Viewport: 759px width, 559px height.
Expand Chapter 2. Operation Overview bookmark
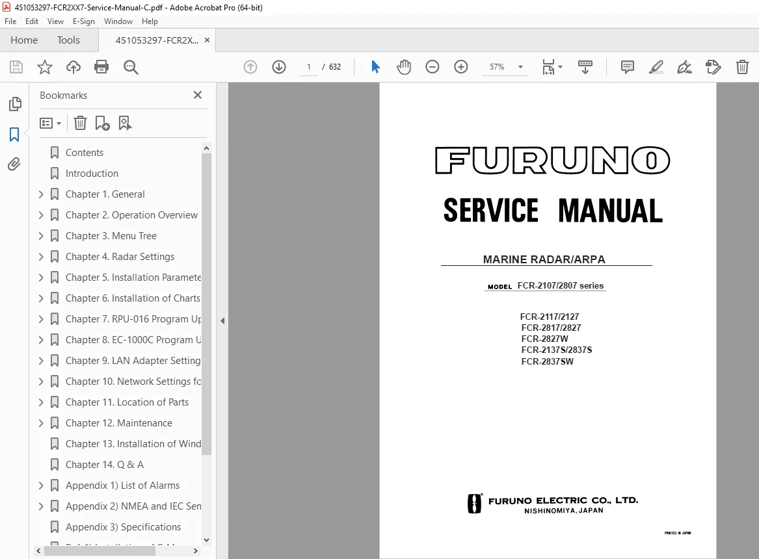pyautogui.click(x=41, y=215)
